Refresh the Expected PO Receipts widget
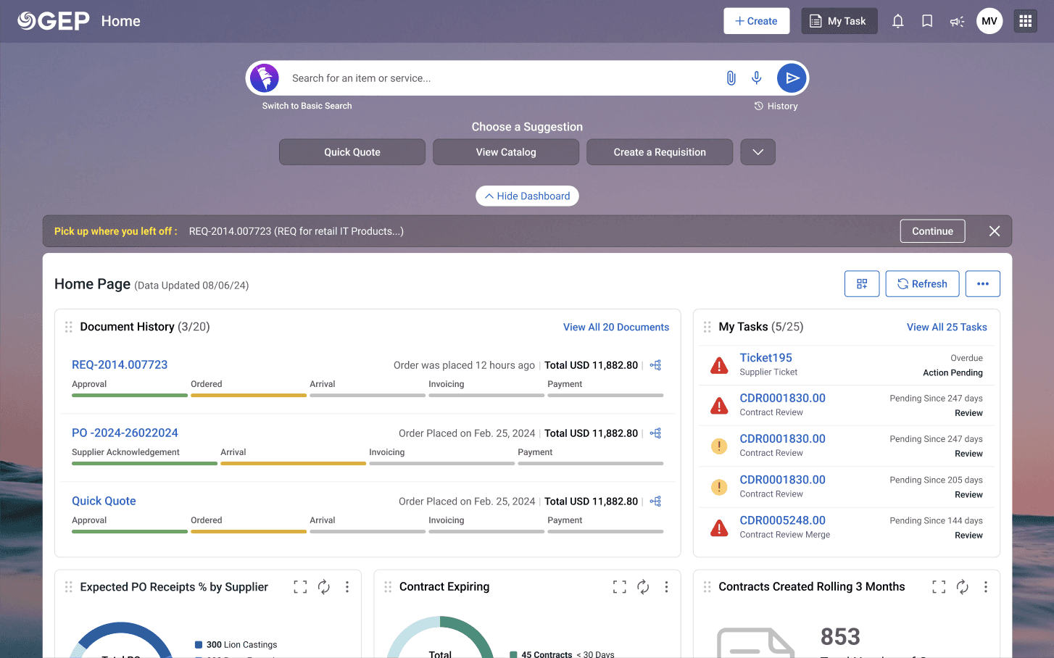The width and height of the screenshot is (1054, 658). click(x=324, y=587)
